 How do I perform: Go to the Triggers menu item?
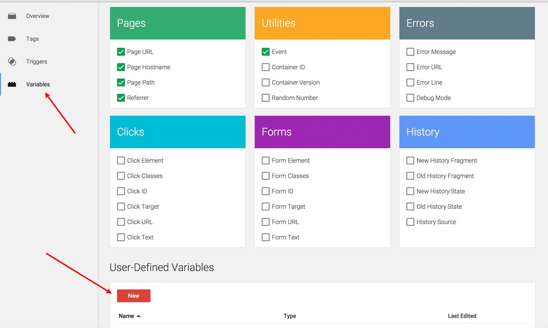[37, 62]
